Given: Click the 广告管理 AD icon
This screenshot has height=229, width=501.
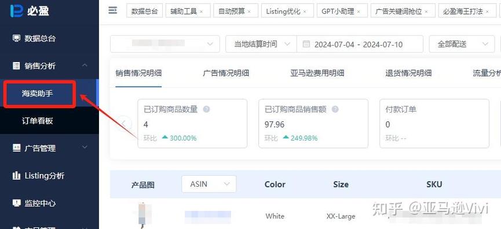Looking at the screenshot, I should pyautogui.click(x=16, y=147).
